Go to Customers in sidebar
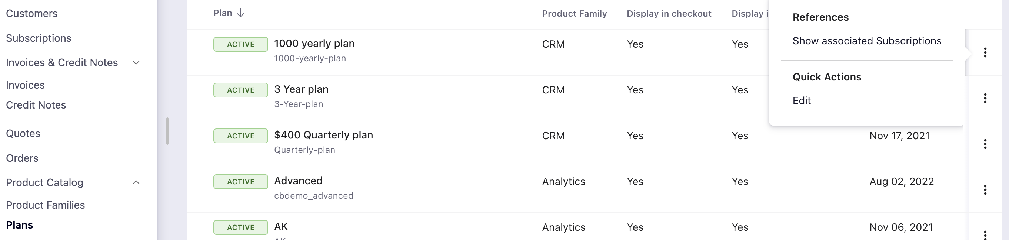Screen dimensions: 1009x240 pos(32,14)
